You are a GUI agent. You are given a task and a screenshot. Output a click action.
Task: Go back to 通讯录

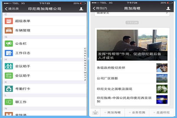click(12, 9)
